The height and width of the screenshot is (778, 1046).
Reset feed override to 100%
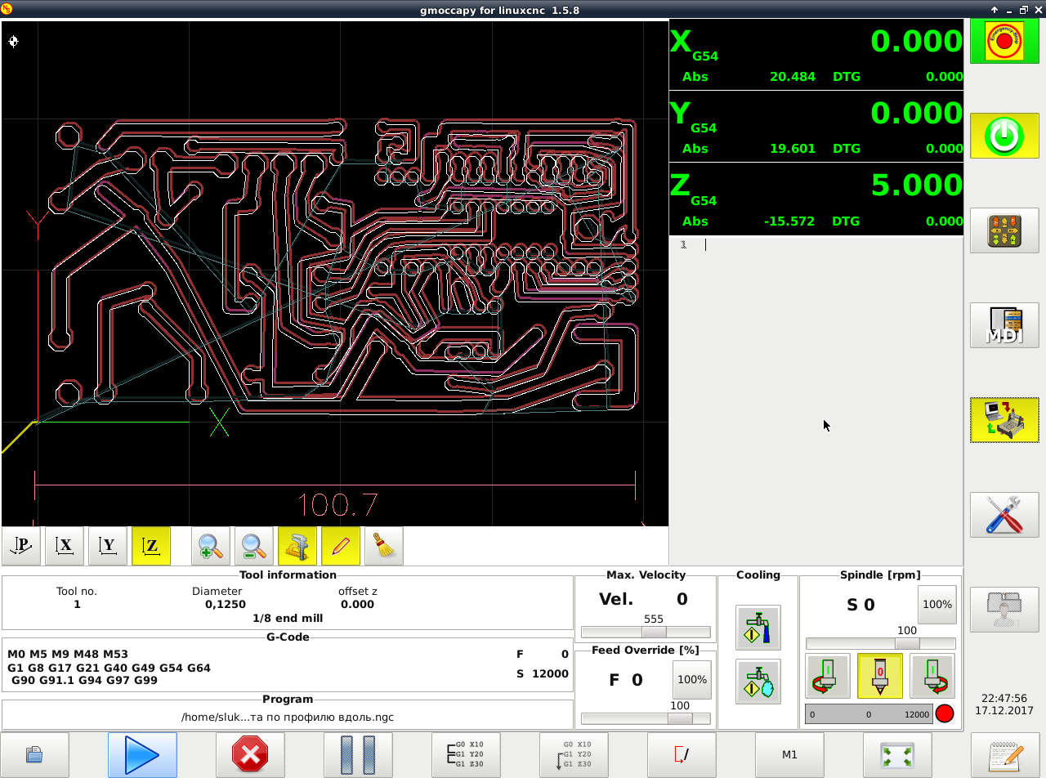click(x=692, y=679)
